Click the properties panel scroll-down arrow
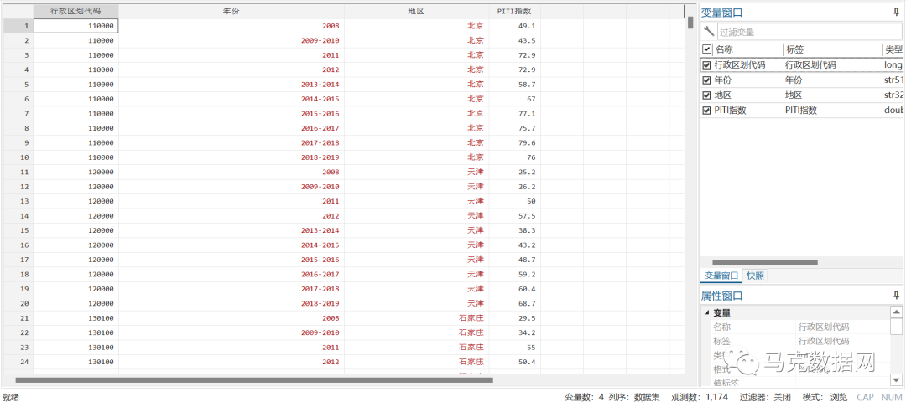 point(896,379)
